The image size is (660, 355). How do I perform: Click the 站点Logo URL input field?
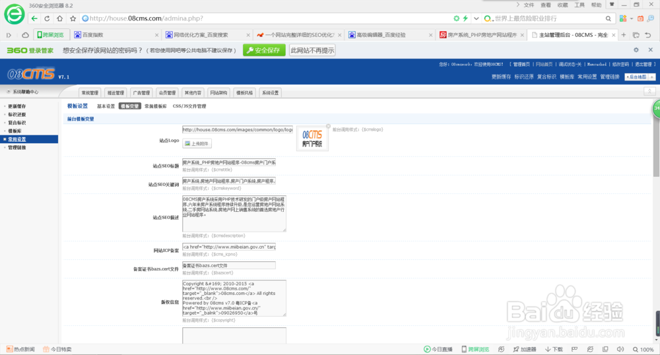coord(238,129)
